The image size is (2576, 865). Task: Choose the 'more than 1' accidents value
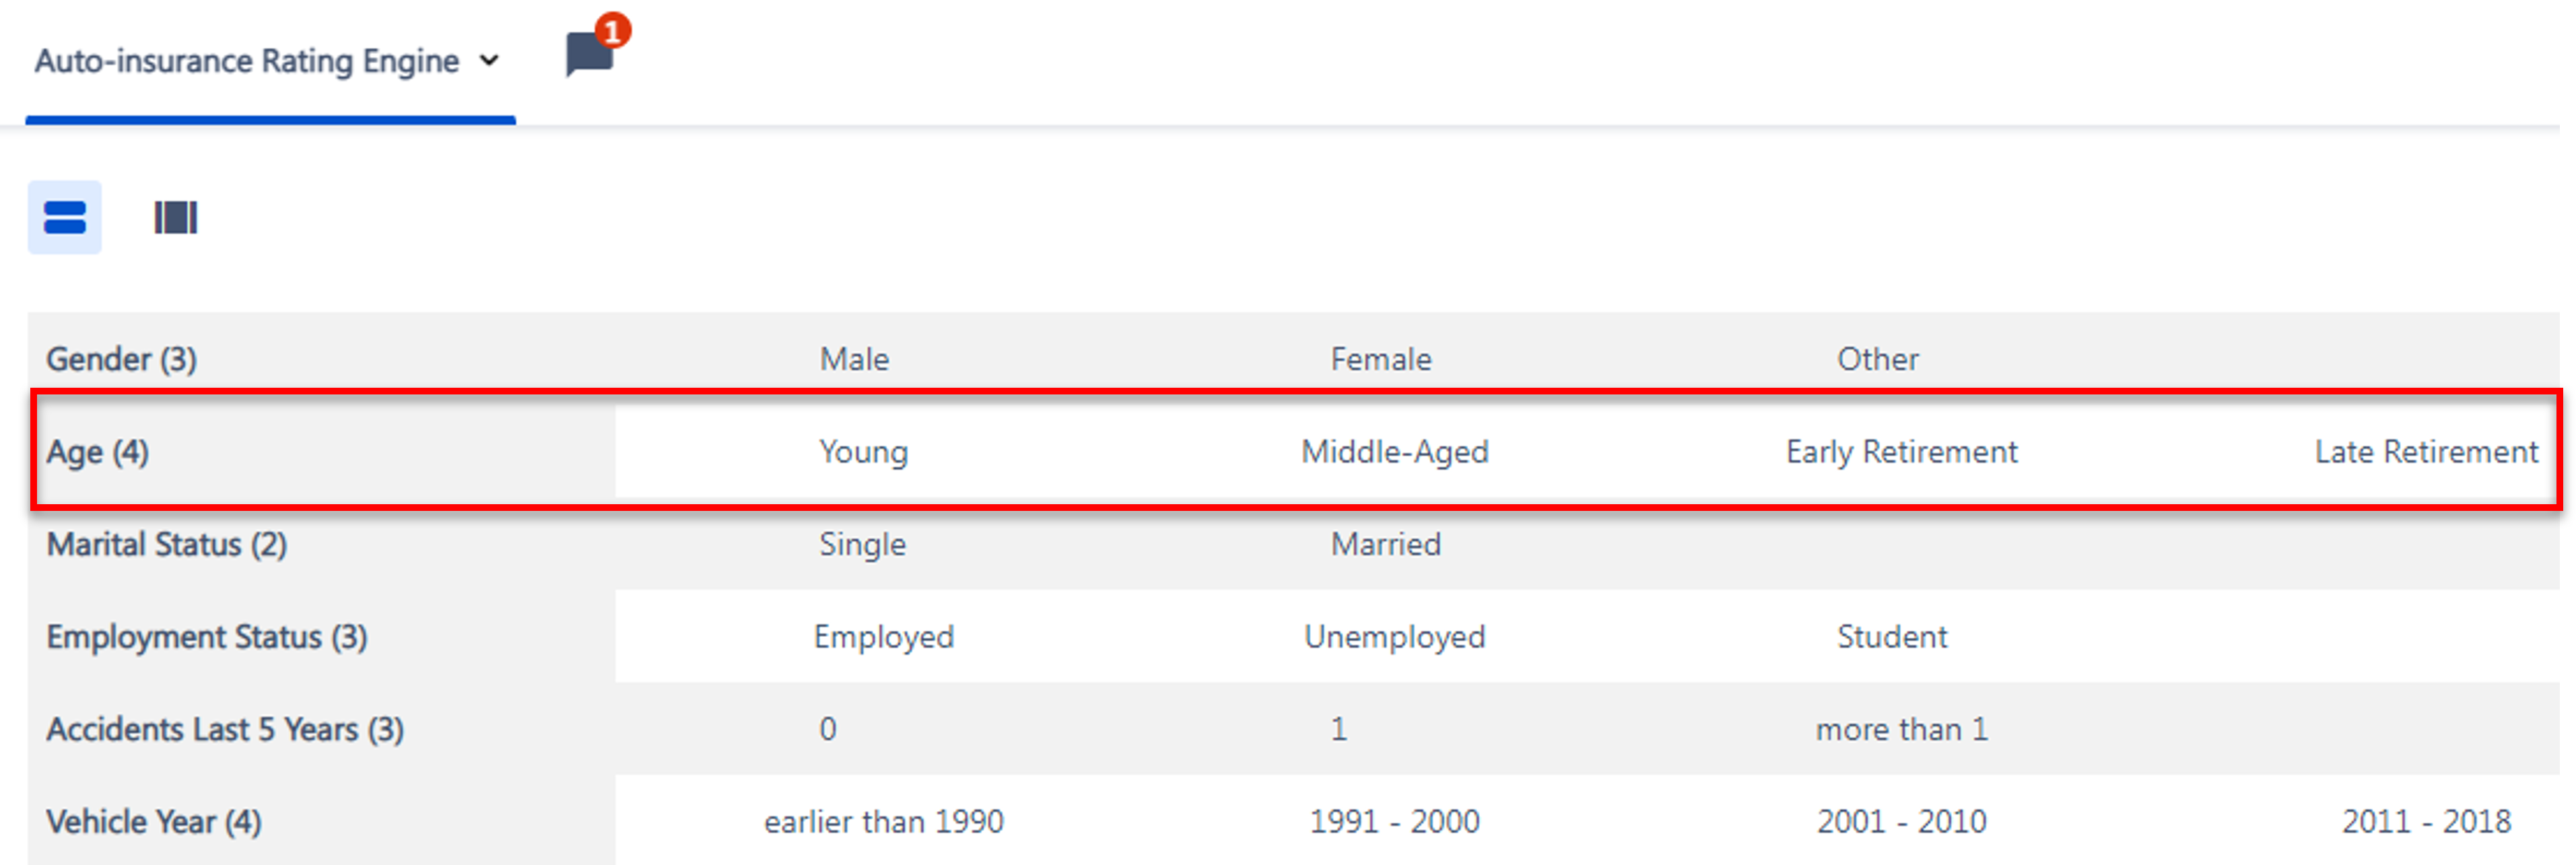point(1902,729)
